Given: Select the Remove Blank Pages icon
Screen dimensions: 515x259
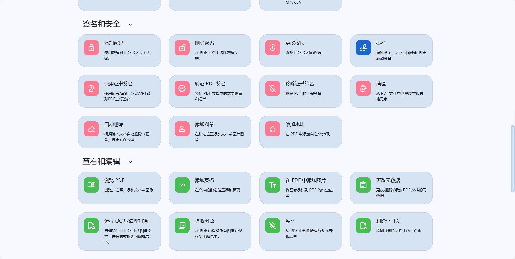Looking at the screenshot, I should tap(363, 226).
